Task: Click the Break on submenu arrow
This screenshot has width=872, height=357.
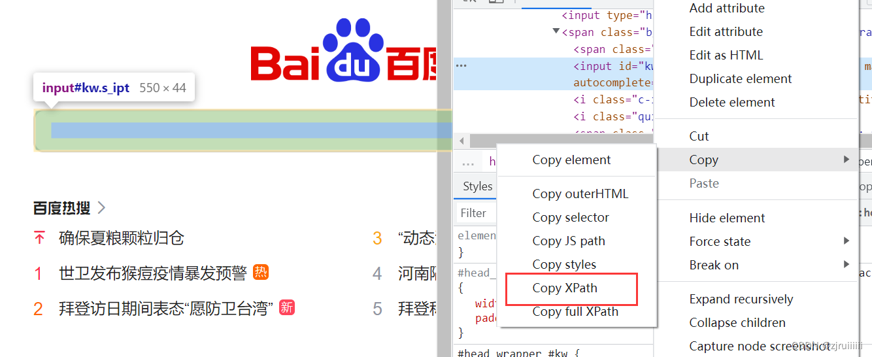Action: 847,265
